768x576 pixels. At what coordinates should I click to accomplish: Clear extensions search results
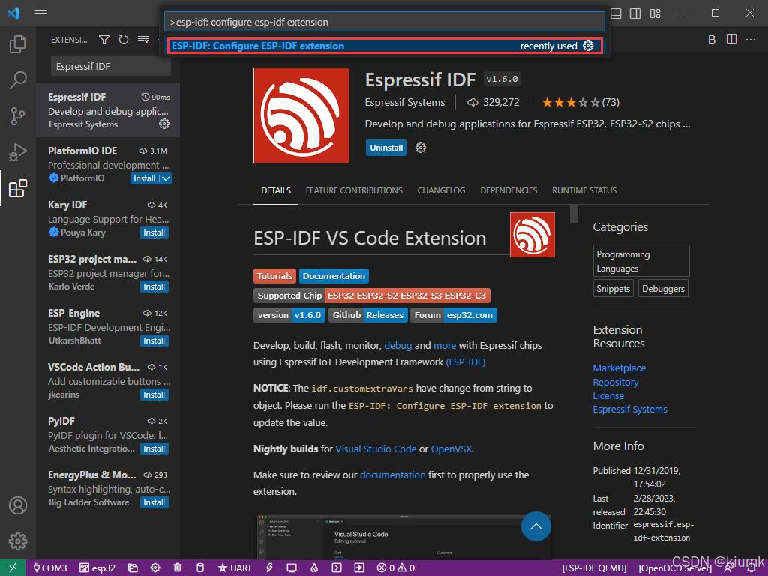click(143, 40)
